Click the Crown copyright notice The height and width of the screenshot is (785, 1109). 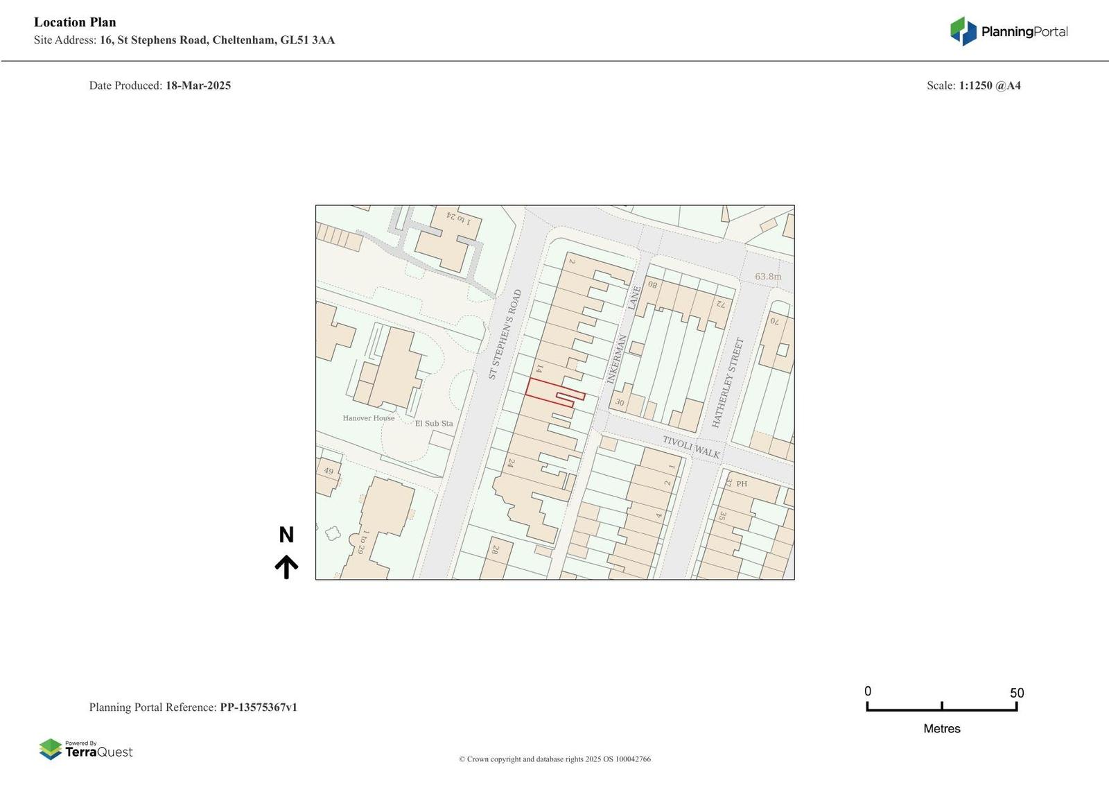click(554, 759)
